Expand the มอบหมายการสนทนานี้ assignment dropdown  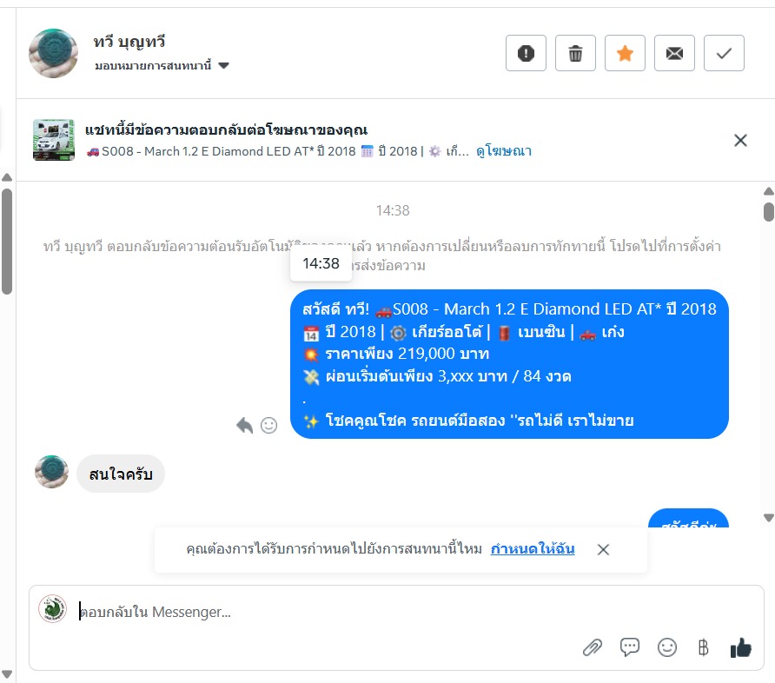162,65
